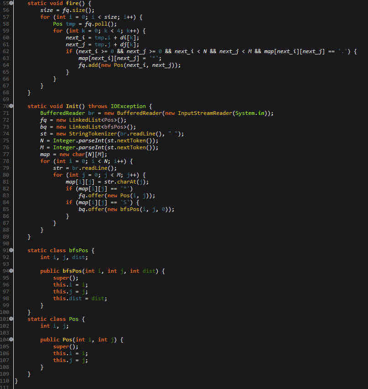Click line number 77 in the gutter
368x389 pixels.
click(x=6, y=154)
